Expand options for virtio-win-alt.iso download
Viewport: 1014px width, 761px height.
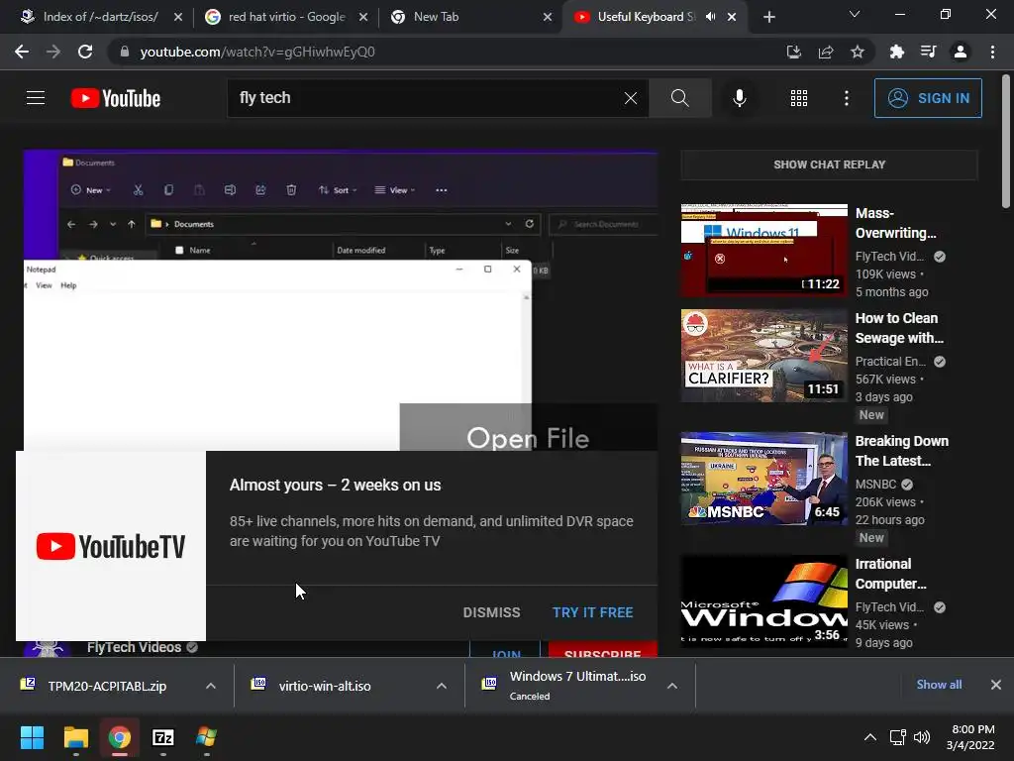point(441,686)
